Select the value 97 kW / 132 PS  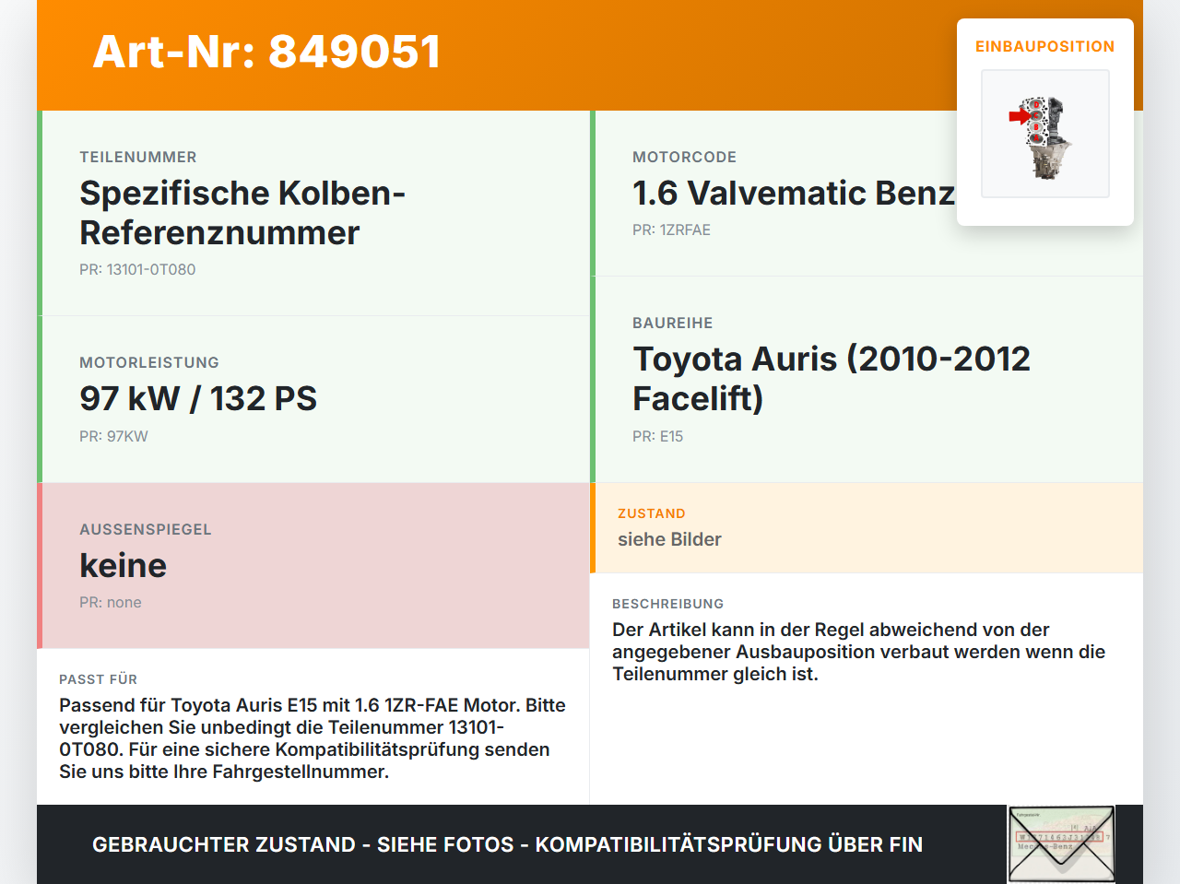click(x=198, y=398)
